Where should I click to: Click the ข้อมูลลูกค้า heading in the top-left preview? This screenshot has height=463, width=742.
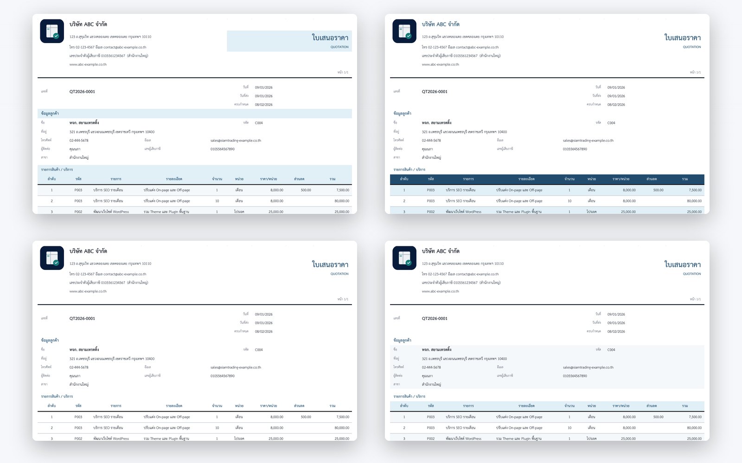click(50, 113)
